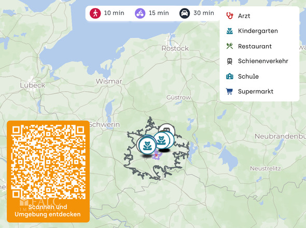Choose Restaurant in the legend
Viewport: 306px width, 228px height.
(255, 46)
